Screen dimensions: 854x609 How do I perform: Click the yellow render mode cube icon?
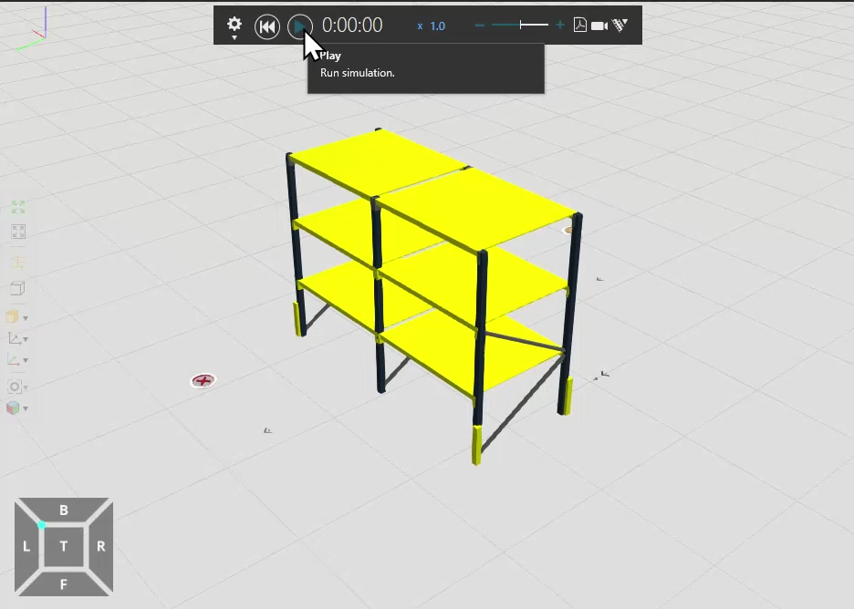coord(13,316)
